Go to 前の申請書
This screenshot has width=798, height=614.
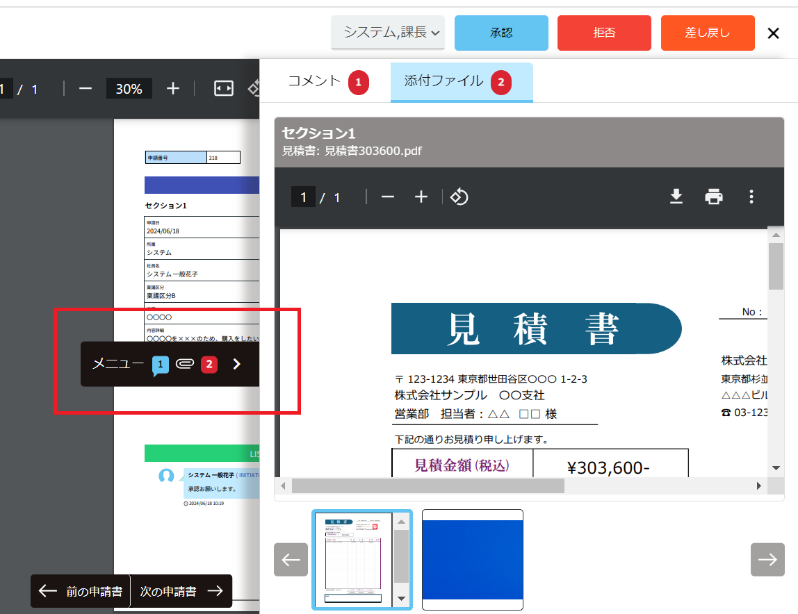81,591
